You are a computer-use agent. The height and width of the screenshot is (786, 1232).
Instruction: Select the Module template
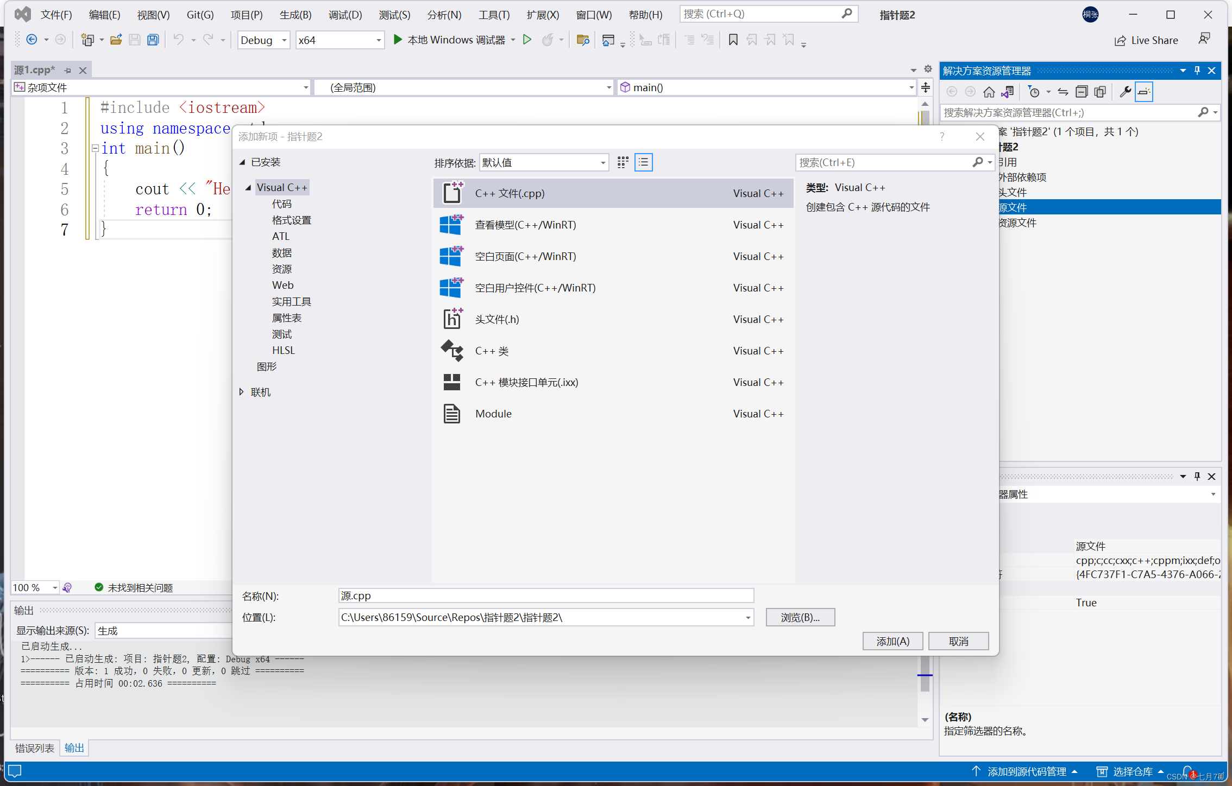point(613,414)
